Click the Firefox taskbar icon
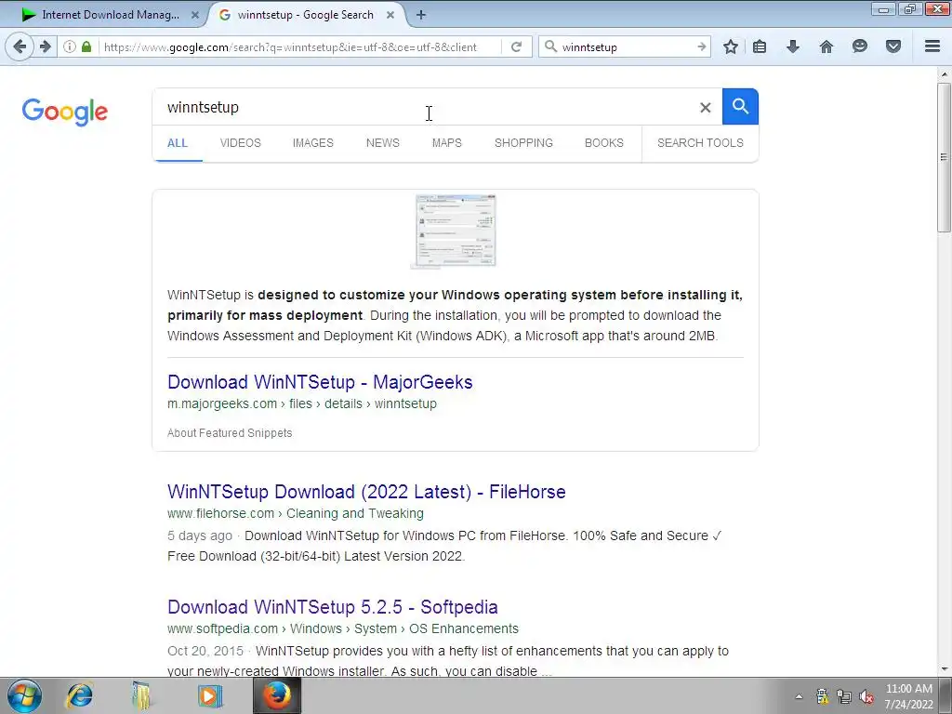952x714 pixels. click(277, 695)
